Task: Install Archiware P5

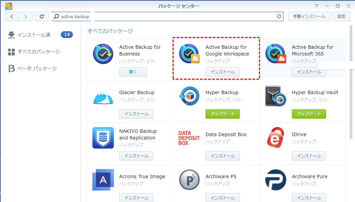Action: click(223, 198)
